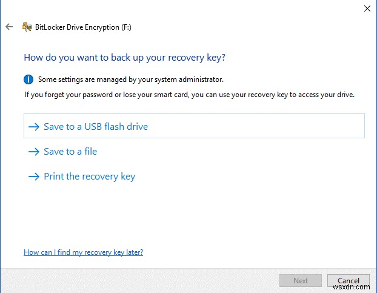Choose Save to a file option
The width and height of the screenshot is (377, 293).
[70, 152]
